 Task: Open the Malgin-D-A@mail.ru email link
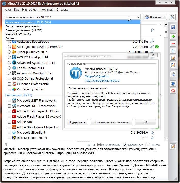pyautogui.click(x=97, y=76)
